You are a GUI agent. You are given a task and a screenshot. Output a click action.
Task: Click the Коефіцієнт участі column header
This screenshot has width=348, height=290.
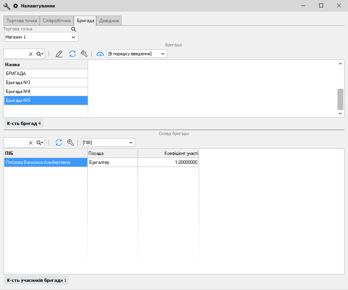[x=168, y=153]
